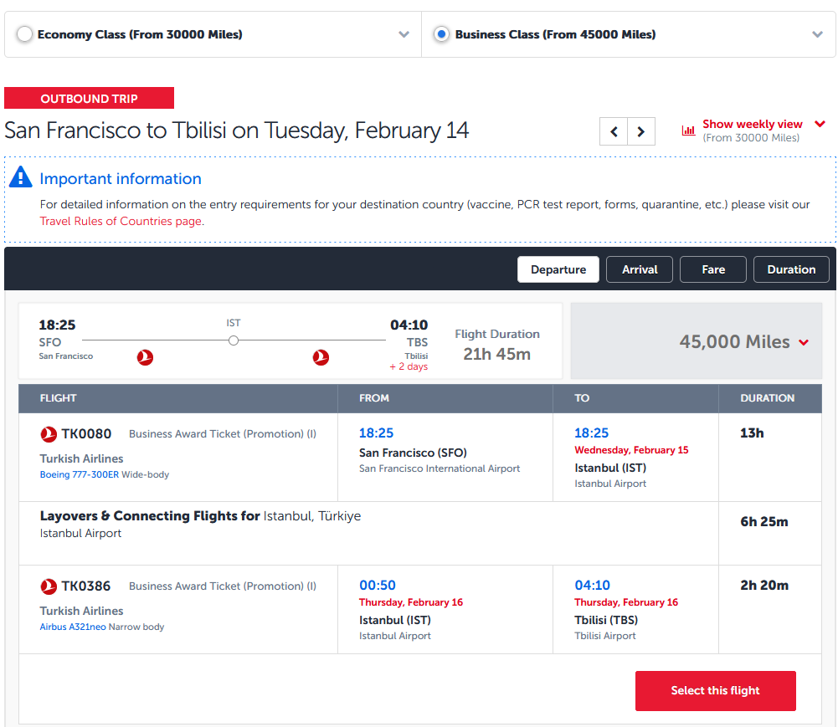Click 04:10 Tbilisi arrival time in table

(x=592, y=585)
